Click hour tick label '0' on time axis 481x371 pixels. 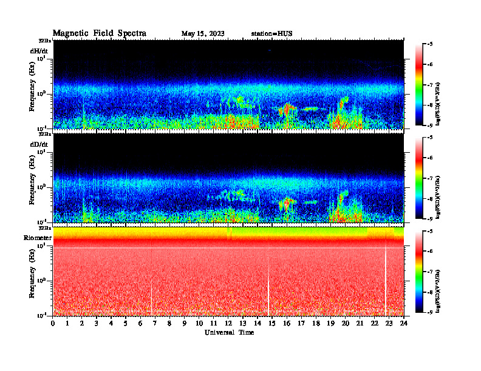tap(53, 324)
